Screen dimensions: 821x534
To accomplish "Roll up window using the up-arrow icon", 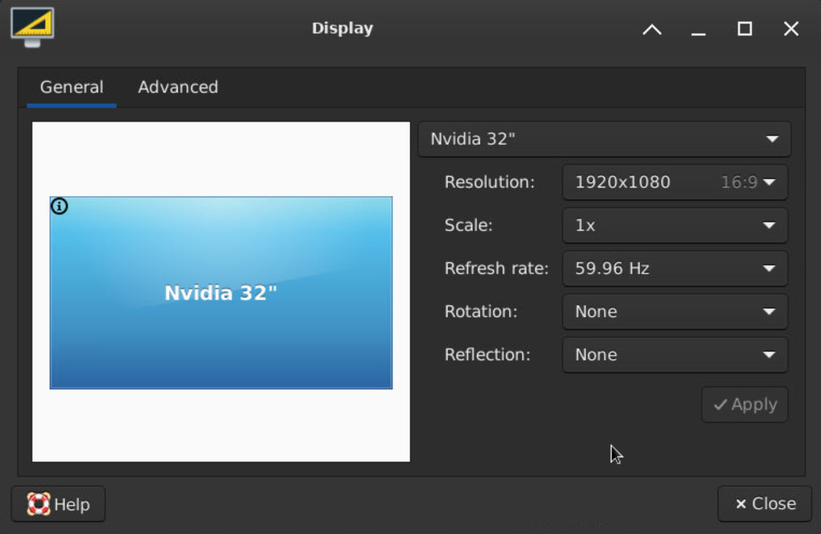I will [x=652, y=29].
